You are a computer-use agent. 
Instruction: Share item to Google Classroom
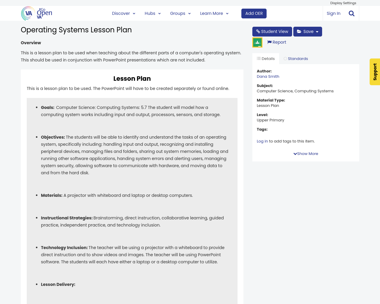257,42
